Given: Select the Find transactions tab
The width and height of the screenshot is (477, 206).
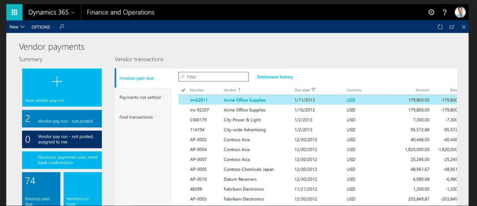Looking at the screenshot, I should (x=136, y=117).
